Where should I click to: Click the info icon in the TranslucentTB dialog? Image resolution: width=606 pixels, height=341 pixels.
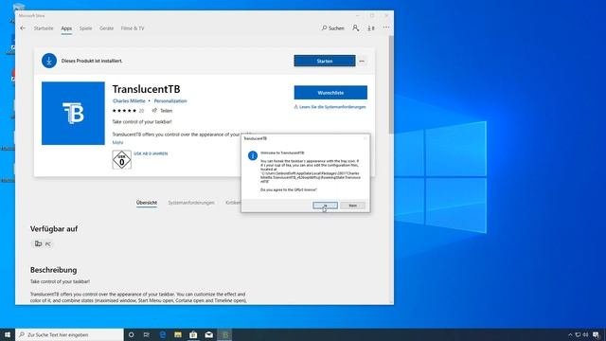253,155
